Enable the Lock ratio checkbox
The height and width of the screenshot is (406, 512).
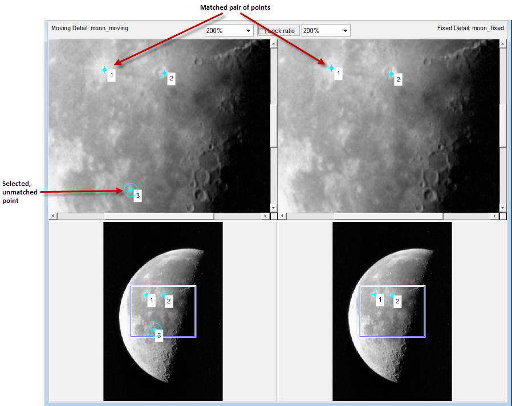(263, 30)
